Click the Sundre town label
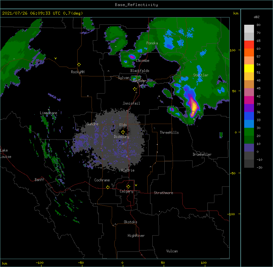 point(92,124)
